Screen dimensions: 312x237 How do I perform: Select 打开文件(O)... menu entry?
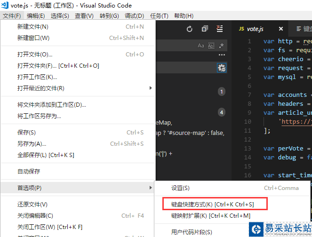[x=78, y=54]
